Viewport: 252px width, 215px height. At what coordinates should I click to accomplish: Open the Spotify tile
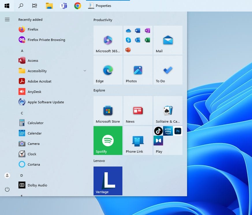[108, 141]
